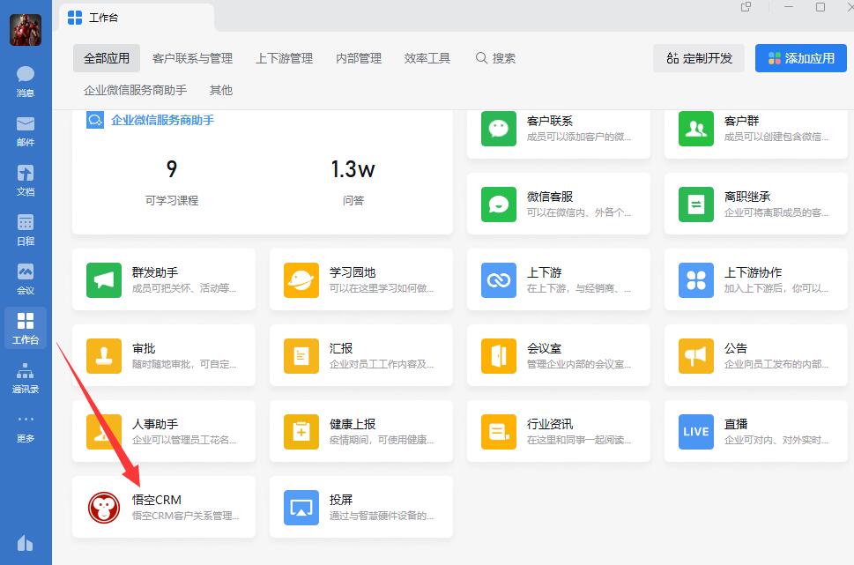Open the 微信客服 app icon
The height and width of the screenshot is (565, 854).
[x=499, y=204]
